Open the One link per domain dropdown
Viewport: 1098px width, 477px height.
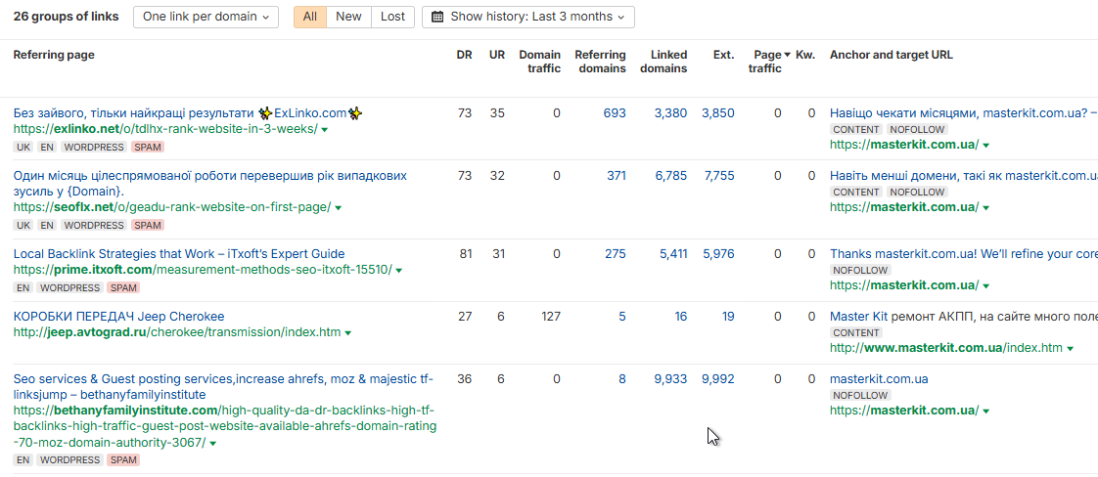[x=206, y=17]
